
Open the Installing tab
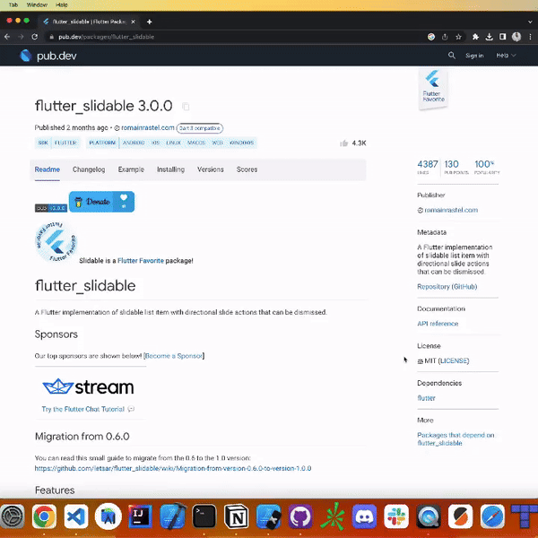click(x=170, y=169)
